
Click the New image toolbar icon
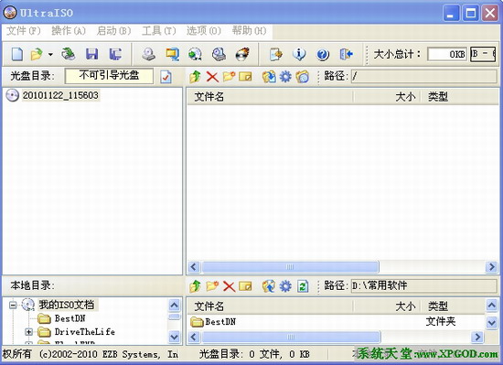click(x=17, y=54)
